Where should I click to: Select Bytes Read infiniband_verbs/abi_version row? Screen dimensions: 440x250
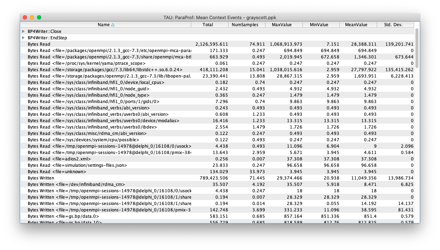click(x=217, y=108)
